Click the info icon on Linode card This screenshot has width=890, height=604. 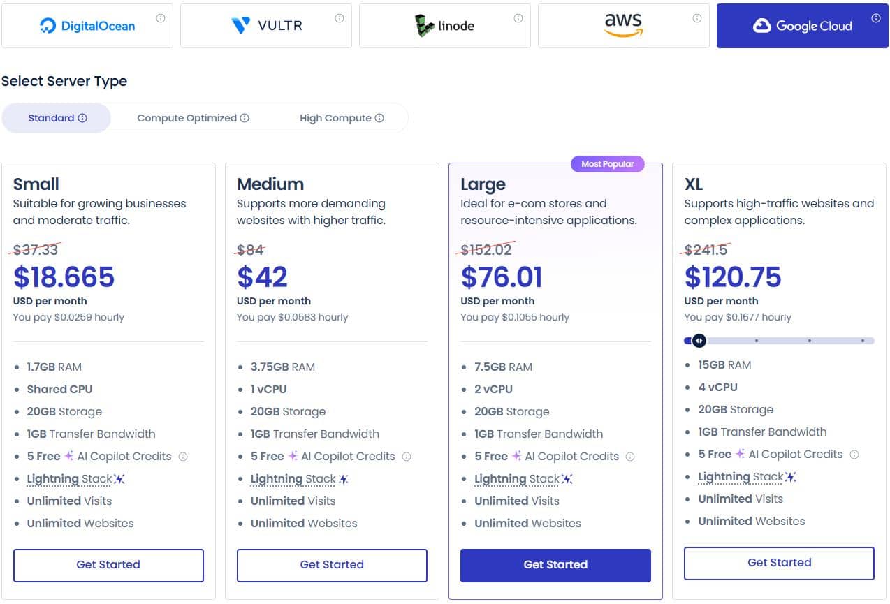click(518, 19)
